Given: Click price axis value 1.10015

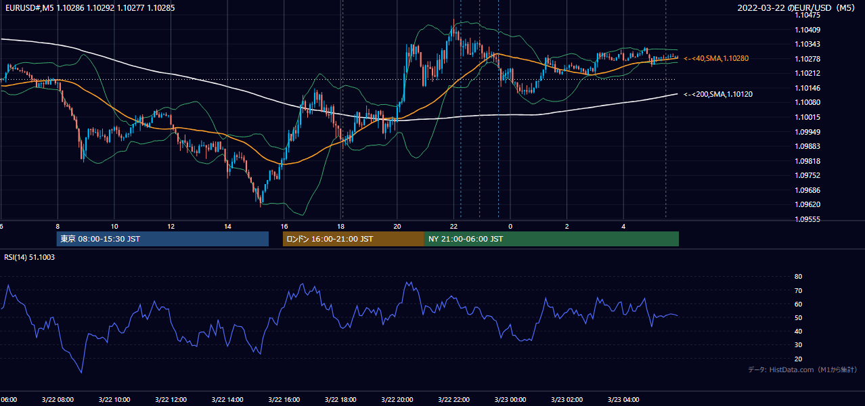Looking at the screenshot, I should coord(807,118).
